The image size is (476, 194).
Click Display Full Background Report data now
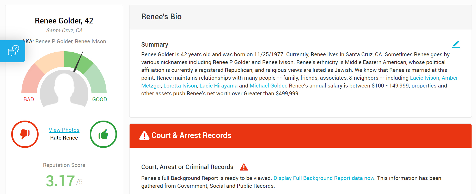click(x=324, y=178)
